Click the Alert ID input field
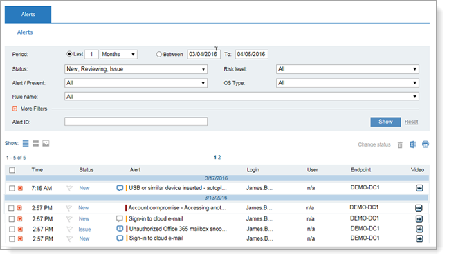 point(136,122)
